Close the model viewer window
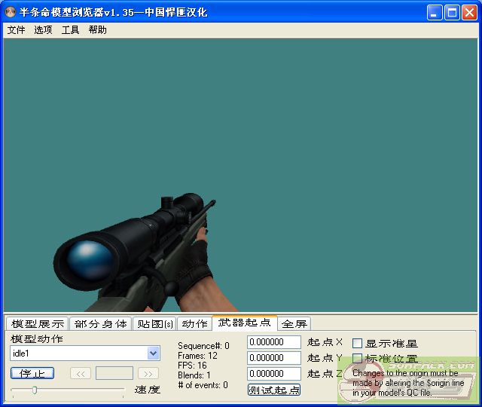The width and height of the screenshot is (482, 407). click(470, 13)
